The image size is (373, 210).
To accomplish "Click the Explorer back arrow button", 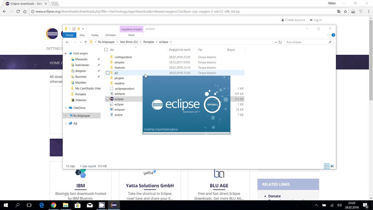I will 67,42.
